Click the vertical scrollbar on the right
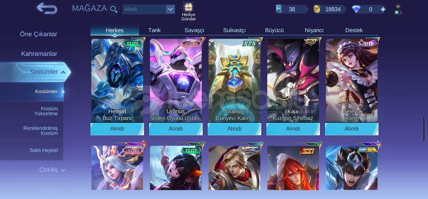The height and width of the screenshot is (199, 428). pos(424,129)
